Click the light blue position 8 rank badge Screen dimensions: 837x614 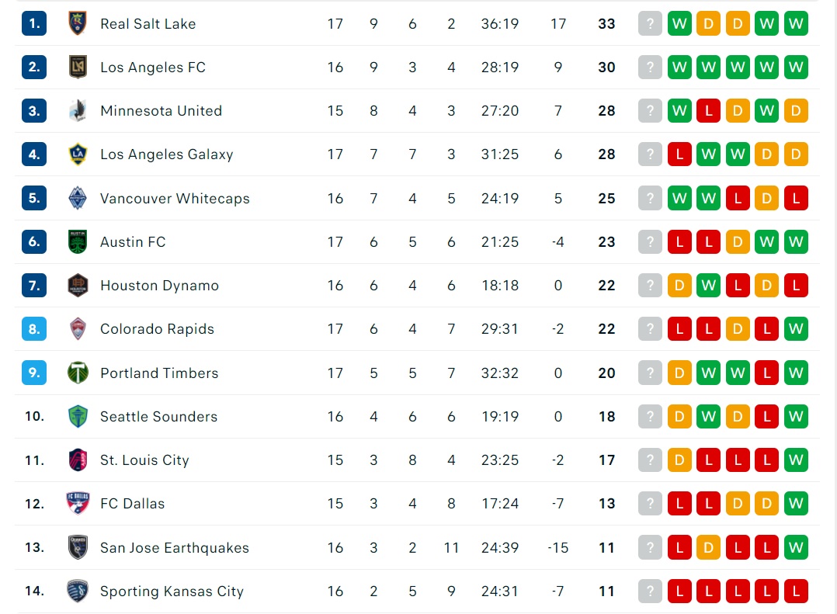34,329
